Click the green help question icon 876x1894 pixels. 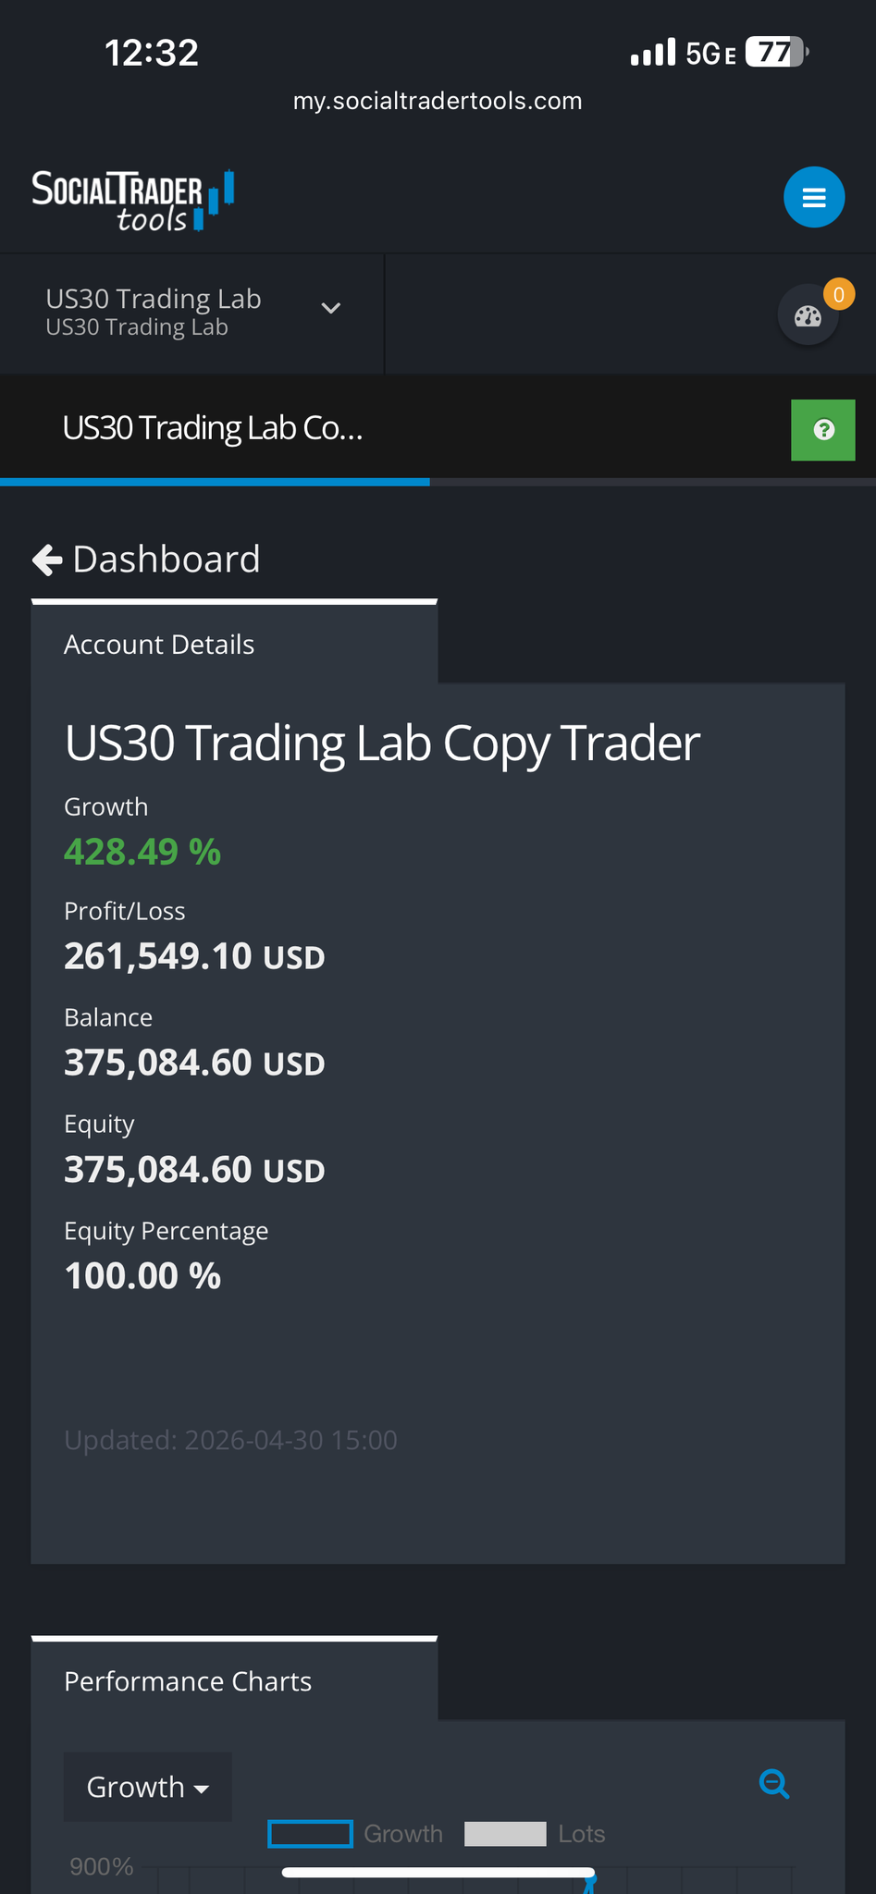coord(822,430)
